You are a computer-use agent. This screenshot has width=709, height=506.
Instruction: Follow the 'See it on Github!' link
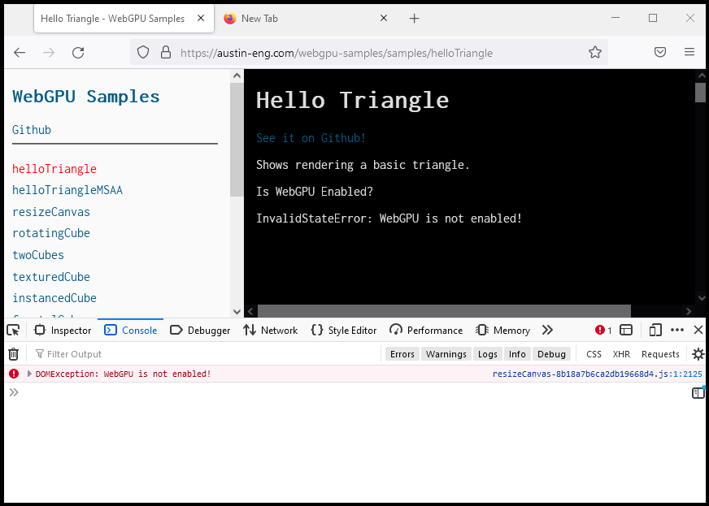[x=309, y=137]
